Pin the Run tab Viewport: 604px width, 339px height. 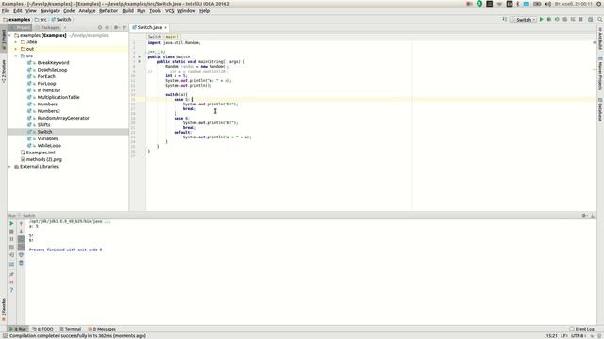tap(11, 274)
